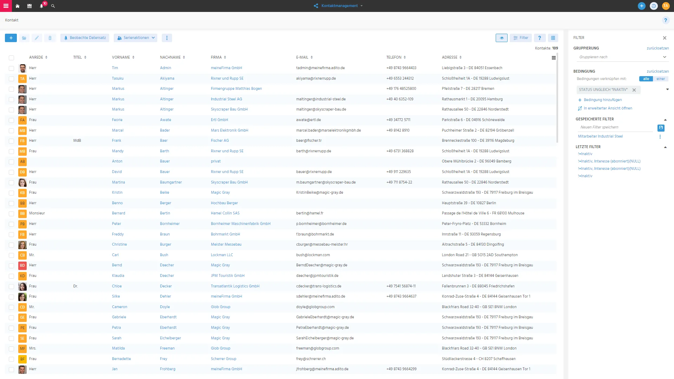Open the table column settings icon
The height and width of the screenshot is (379, 674).
tap(554, 58)
